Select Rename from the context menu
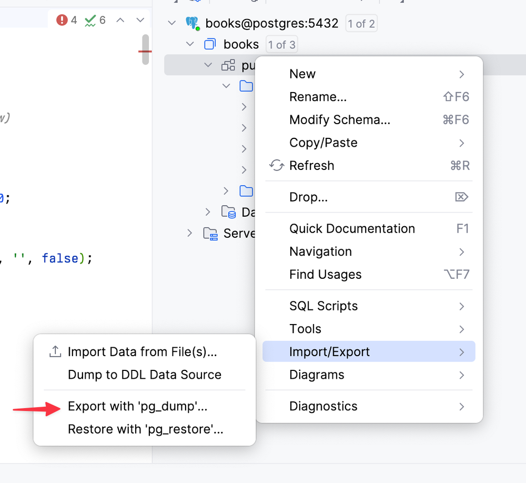This screenshot has width=526, height=483. 318,97
